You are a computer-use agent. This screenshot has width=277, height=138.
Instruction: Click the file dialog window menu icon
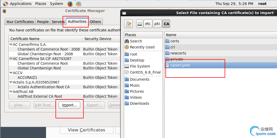124,13
